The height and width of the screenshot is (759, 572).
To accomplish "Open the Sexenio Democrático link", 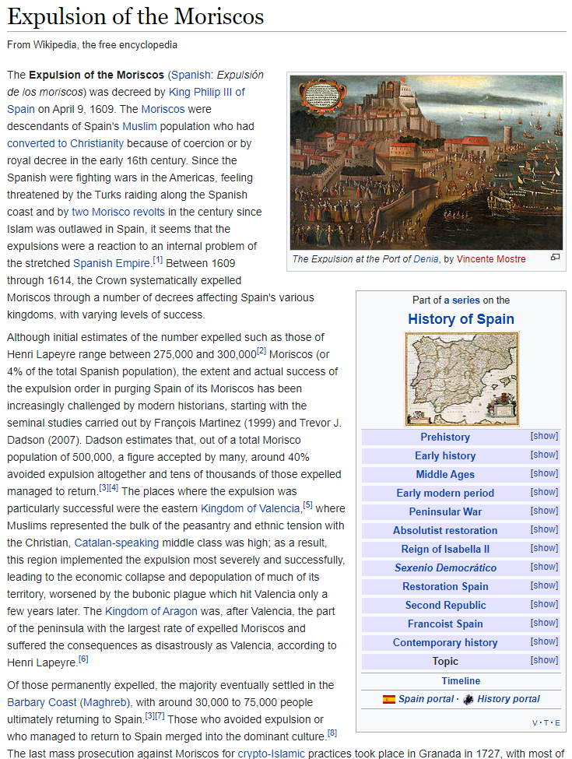I will point(445,567).
